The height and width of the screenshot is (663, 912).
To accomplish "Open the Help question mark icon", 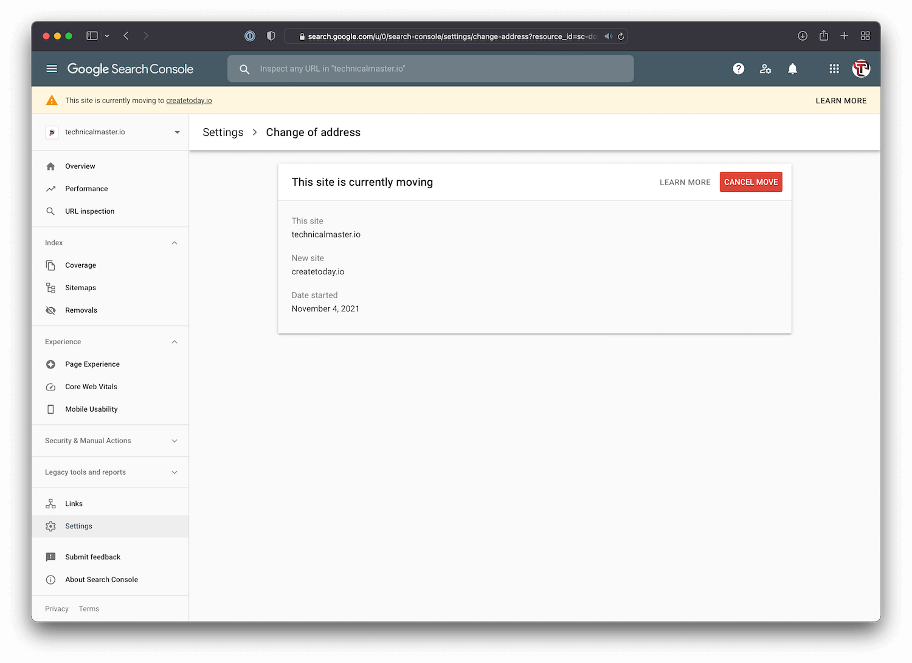I will (x=739, y=69).
